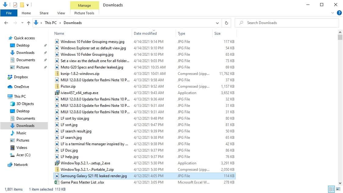Click Downloads in the address breadcrumb

pos(73,23)
